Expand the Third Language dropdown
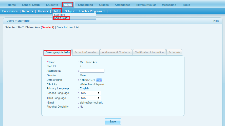Screen dimensions: 225x126 coord(90,98)
